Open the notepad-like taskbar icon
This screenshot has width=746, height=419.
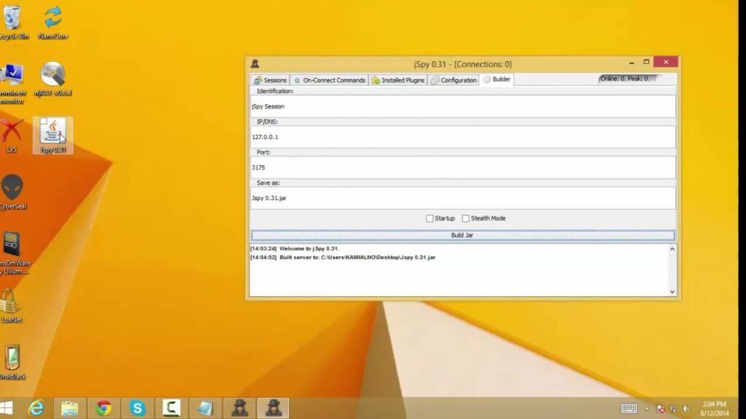205,408
